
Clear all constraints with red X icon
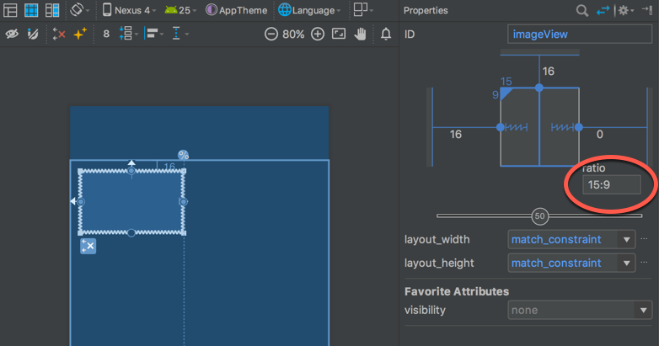(59, 34)
